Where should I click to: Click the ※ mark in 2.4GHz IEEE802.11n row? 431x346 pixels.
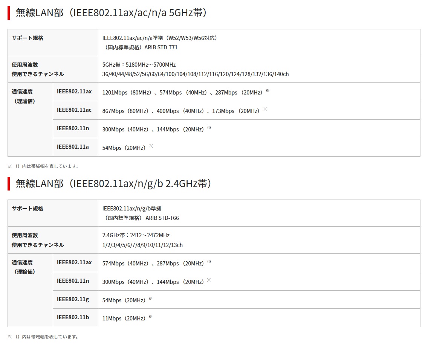pyautogui.click(x=209, y=280)
